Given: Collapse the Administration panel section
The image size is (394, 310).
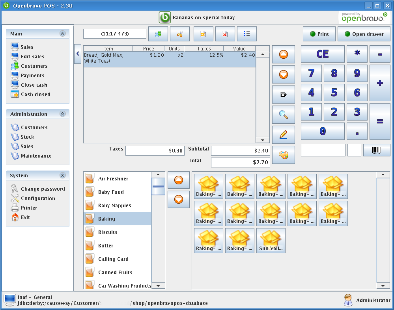Looking at the screenshot, I should [62, 114].
